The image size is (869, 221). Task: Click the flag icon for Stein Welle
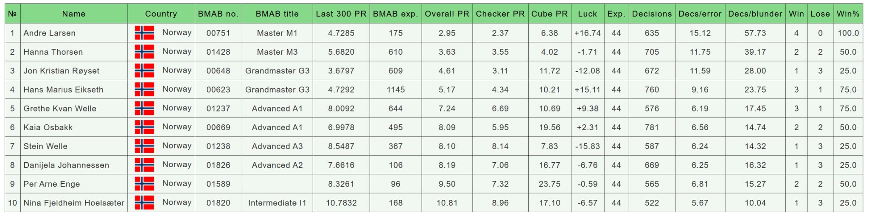(x=144, y=146)
